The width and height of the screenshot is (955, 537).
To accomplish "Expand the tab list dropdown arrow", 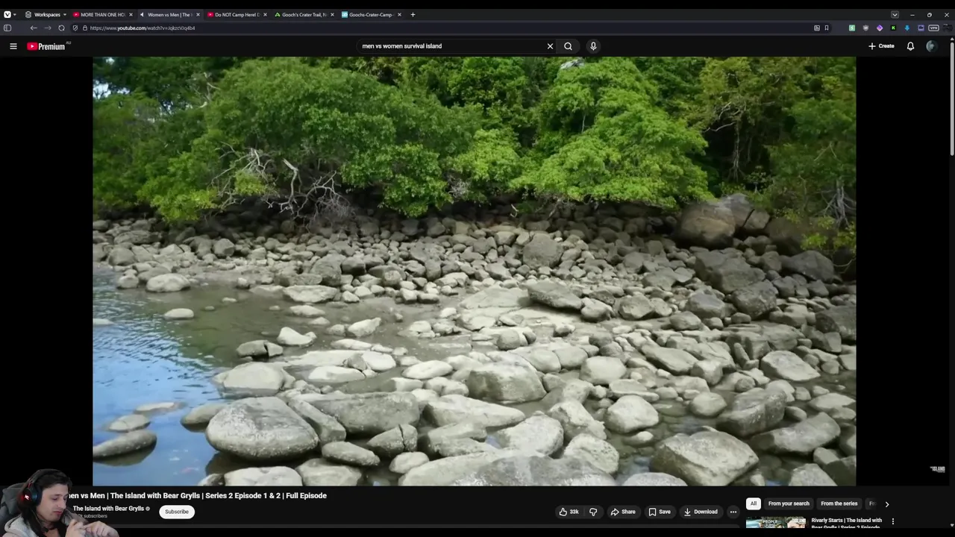I will point(895,14).
